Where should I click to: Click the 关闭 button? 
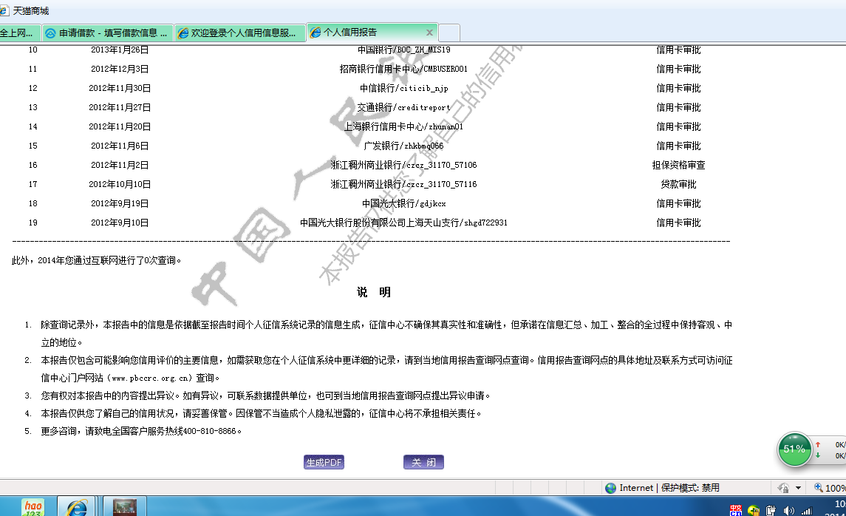[423, 463]
